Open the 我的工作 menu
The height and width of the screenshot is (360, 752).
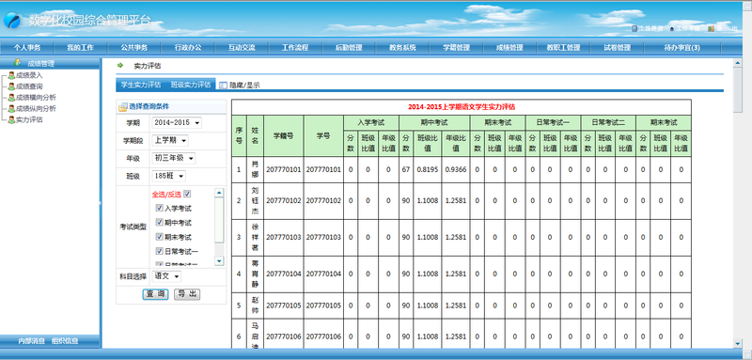80,47
